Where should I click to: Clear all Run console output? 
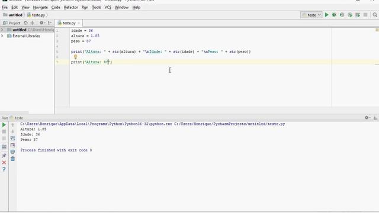[12, 159]
